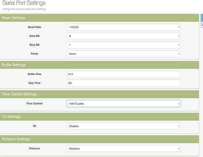This screenshot has width=203, height=157.
Task: Open the Stop Bit dropdown
Action: coord(124,45)
